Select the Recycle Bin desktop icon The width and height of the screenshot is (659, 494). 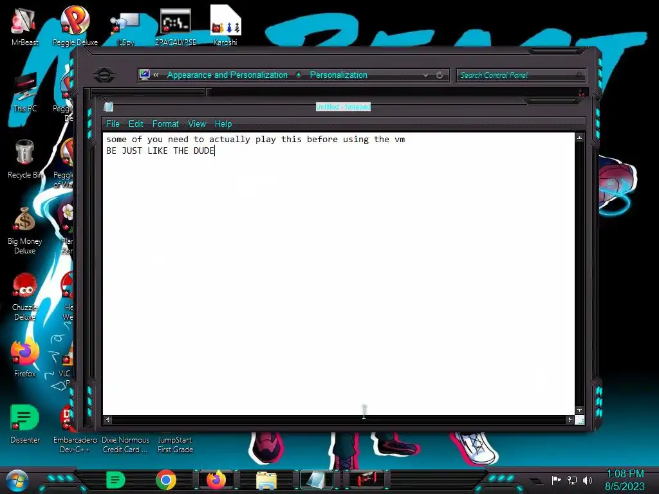point(25,159)
